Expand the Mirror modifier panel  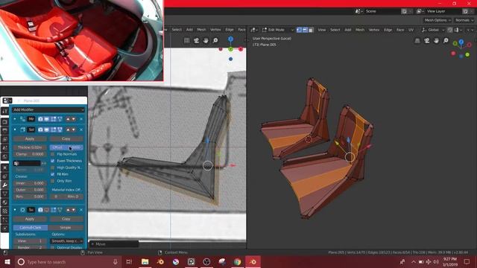15,119
